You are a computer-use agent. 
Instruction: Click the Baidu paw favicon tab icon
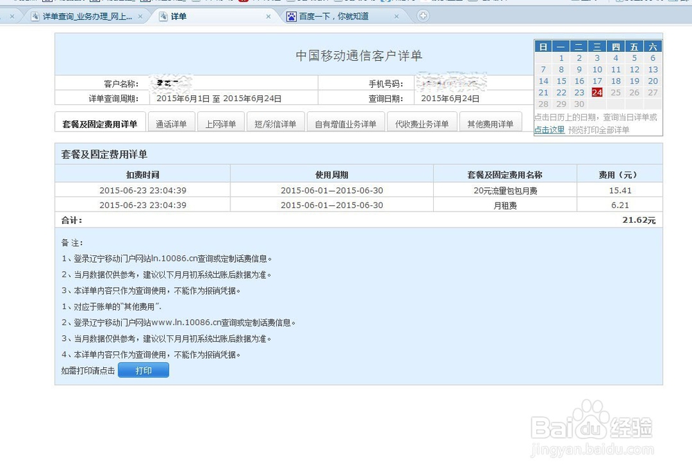coord(292,17)
